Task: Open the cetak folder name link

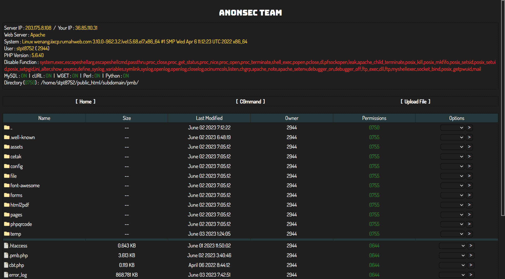Action: pyautogui.click(x=16, y=156)
